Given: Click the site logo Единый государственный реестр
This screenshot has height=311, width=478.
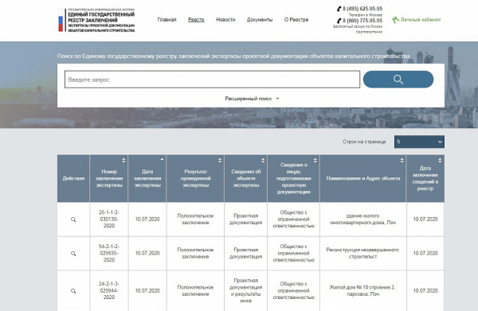Looking at the screenshot, I should [96, 20].
